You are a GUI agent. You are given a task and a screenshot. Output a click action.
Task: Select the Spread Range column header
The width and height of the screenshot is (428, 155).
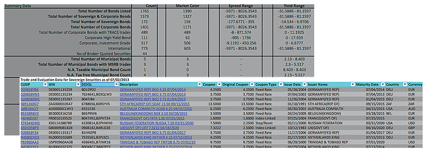pyautogui.click(x=240, y=6)
